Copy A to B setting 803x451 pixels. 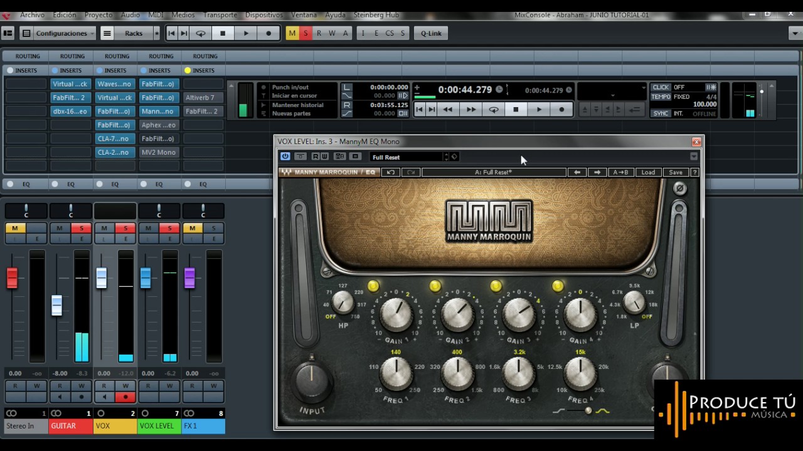[621, 172]
